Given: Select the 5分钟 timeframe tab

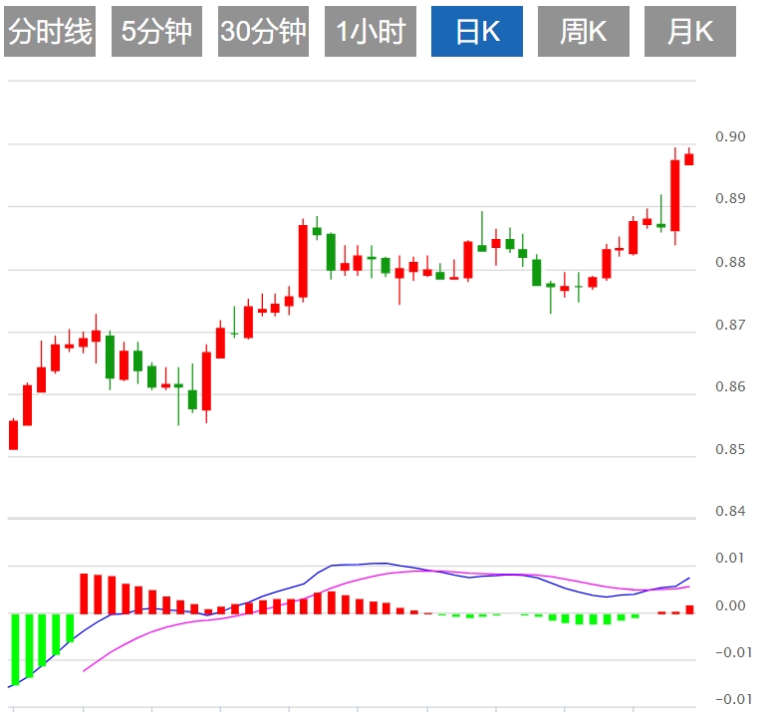Looking at the screenshot, I should [x=156, y=32].
